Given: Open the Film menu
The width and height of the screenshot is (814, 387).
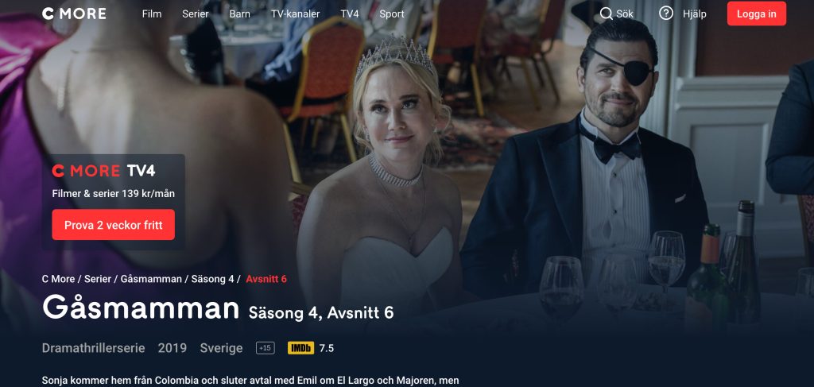Looking at the screenshot, I should [152, 14].
